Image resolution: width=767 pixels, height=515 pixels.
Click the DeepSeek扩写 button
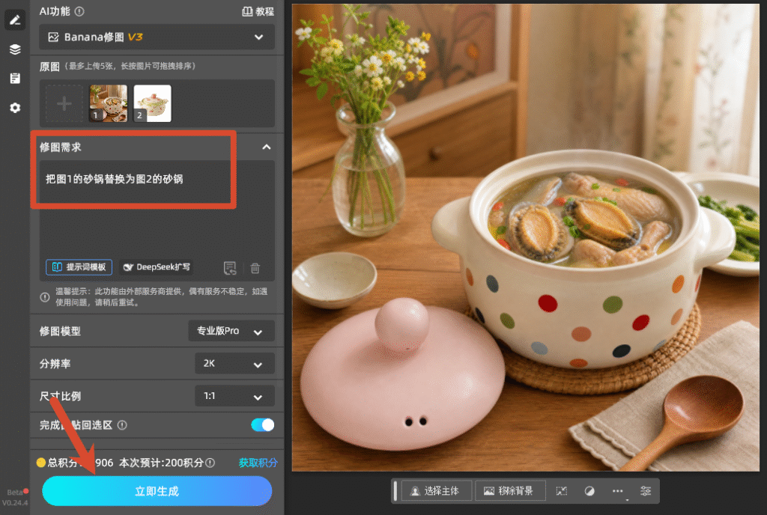pyautogui.click(x=157, y=266)
